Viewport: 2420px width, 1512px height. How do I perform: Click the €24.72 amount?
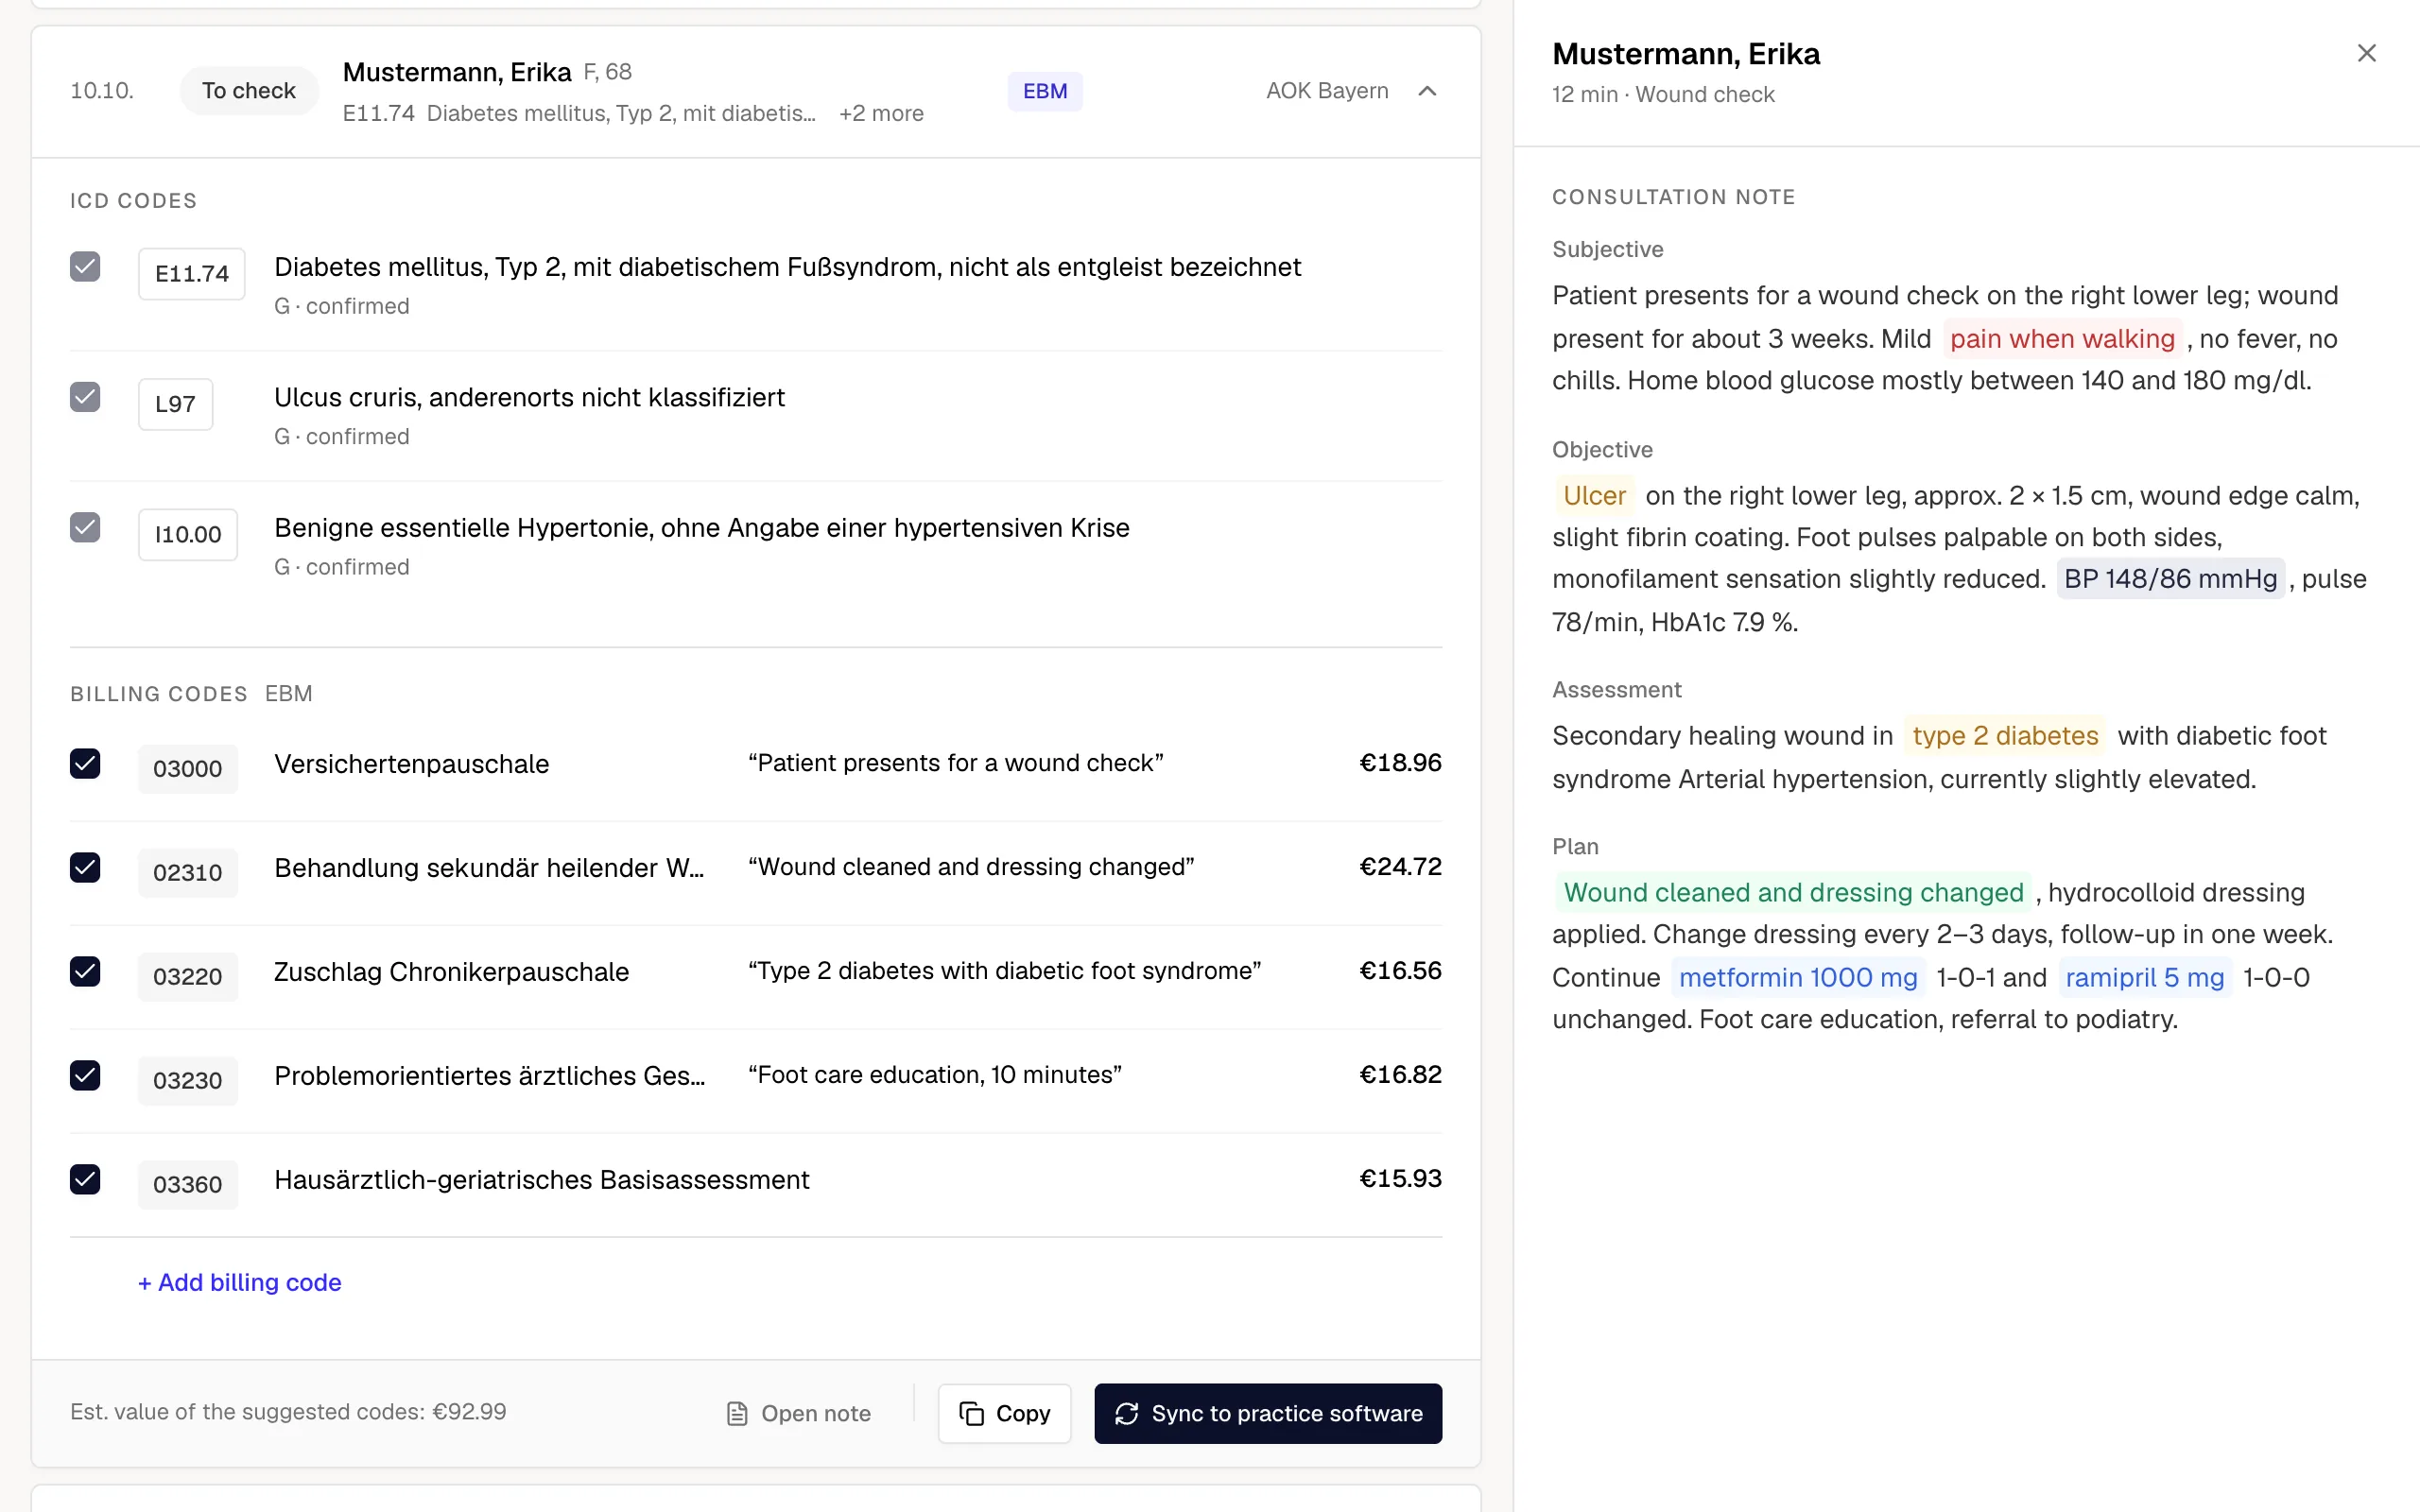tap(1400, 866)
